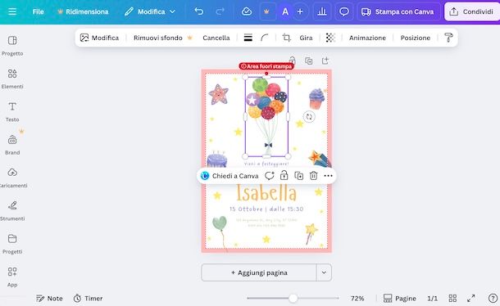Open the App sidebar panel
The height and width of the screenshot is (306, 500).
coord(12,277)
